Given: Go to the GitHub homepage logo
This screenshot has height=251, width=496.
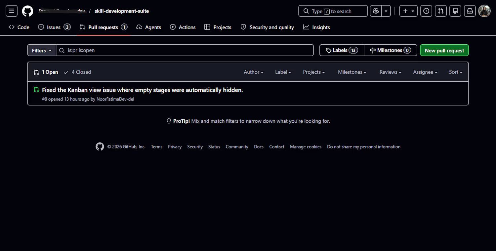Looking at the screenshot, I should 27,11.
